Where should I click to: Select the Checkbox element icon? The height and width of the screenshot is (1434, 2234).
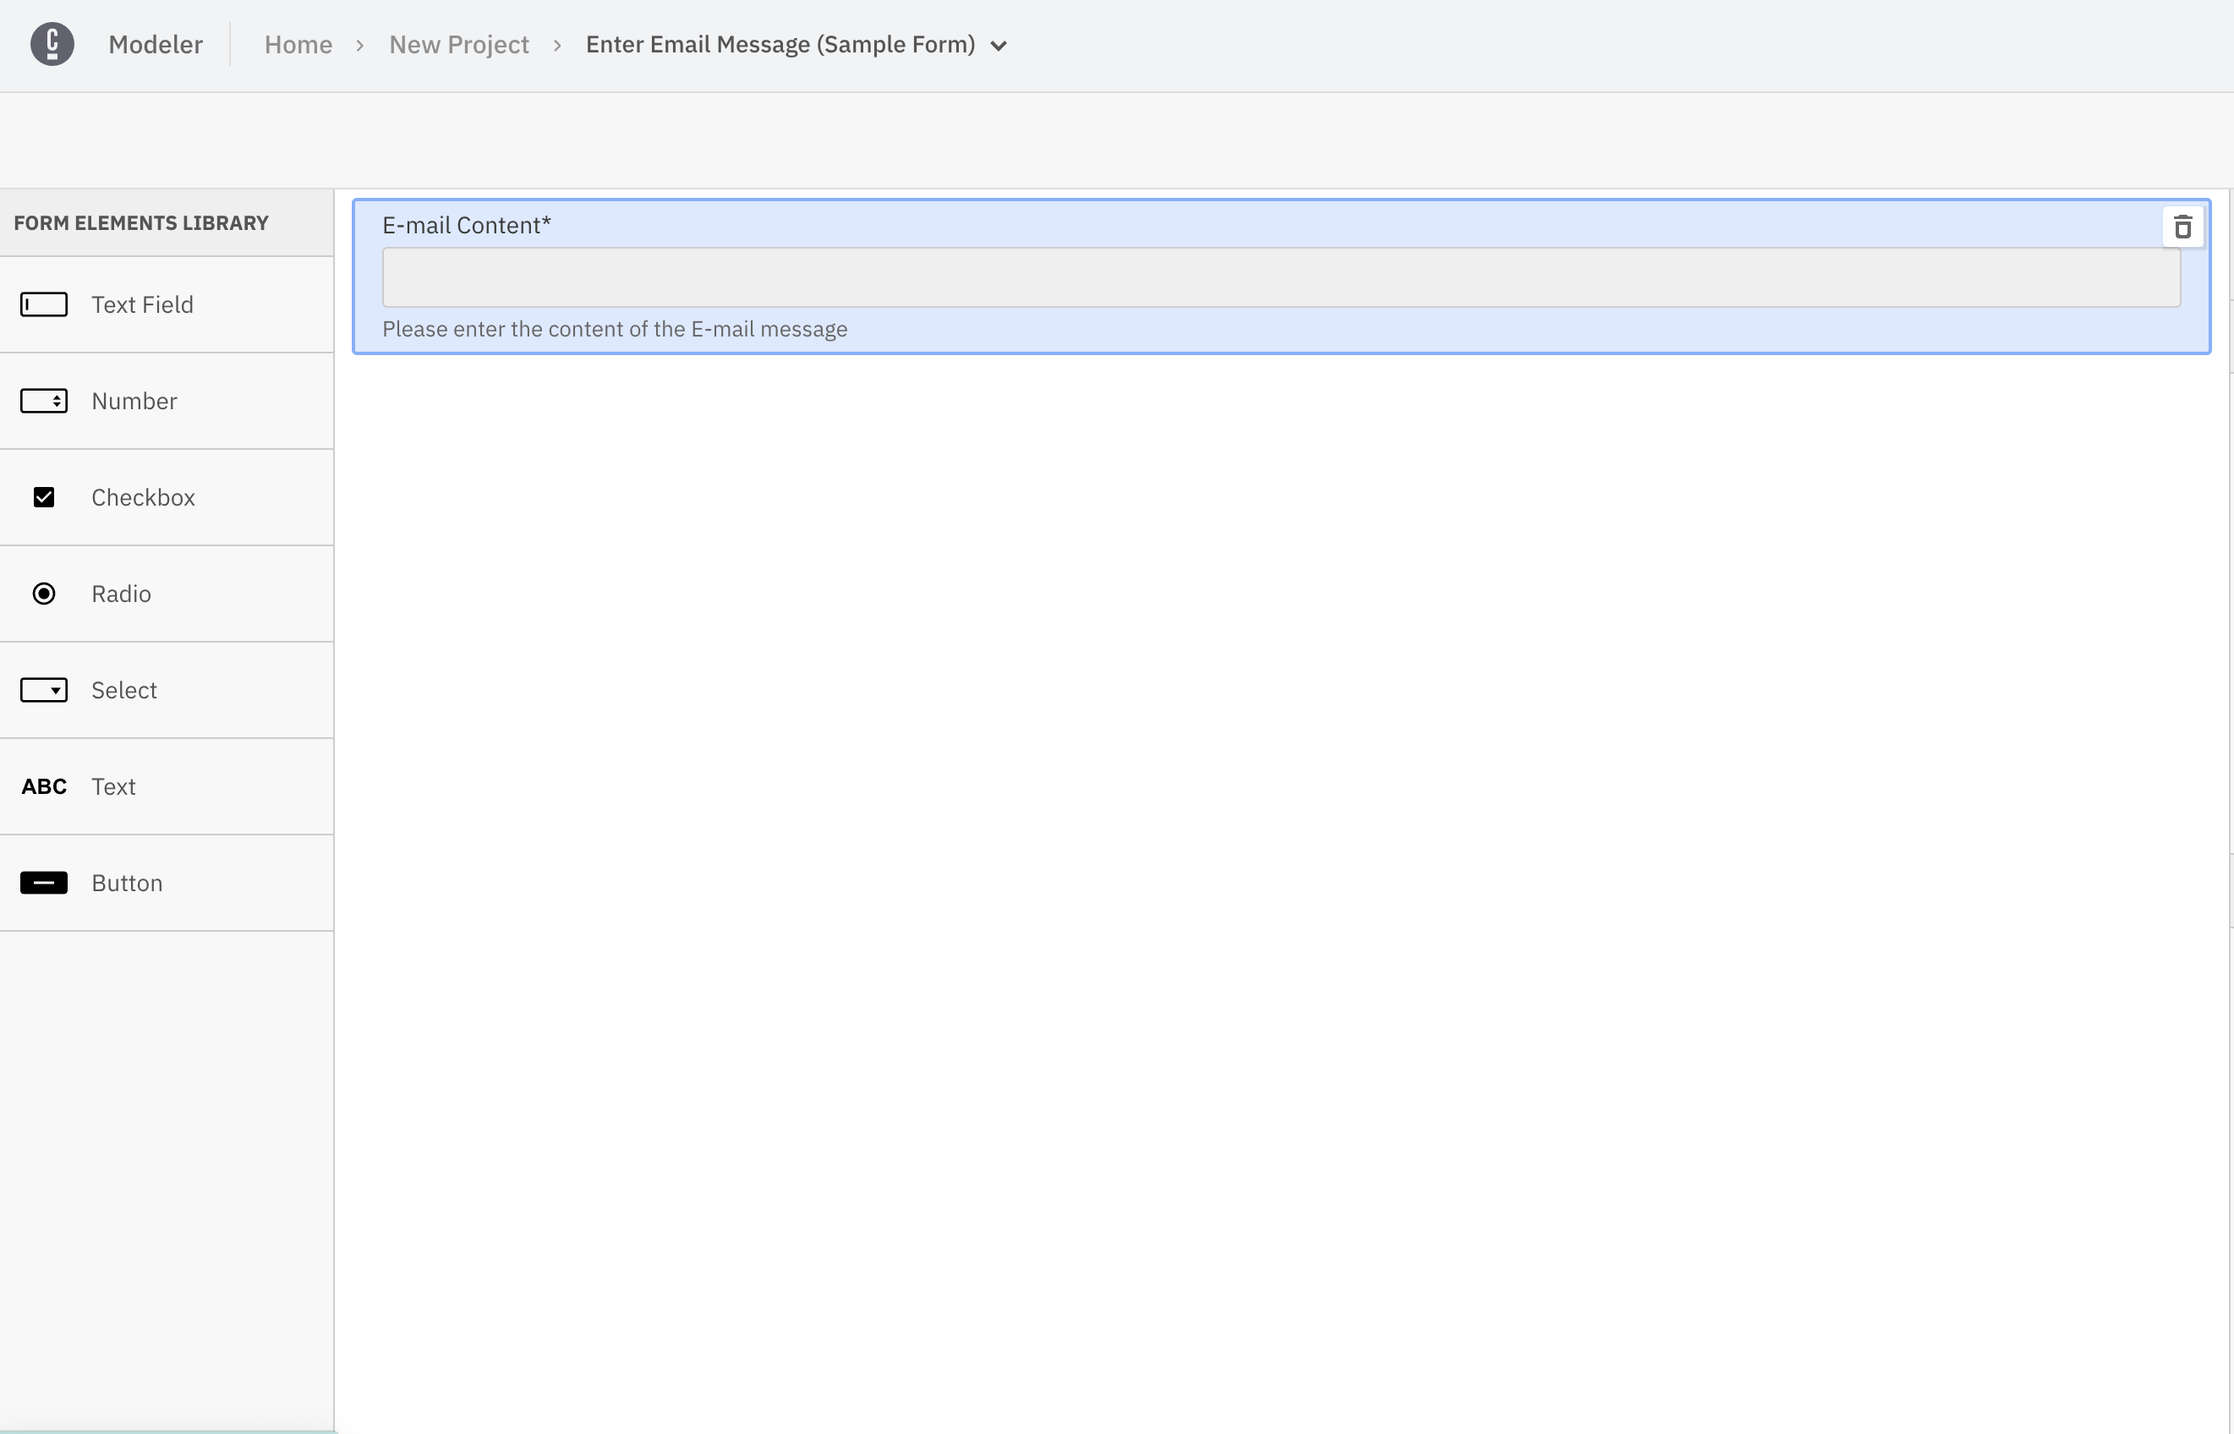click(x=44, y=495)
